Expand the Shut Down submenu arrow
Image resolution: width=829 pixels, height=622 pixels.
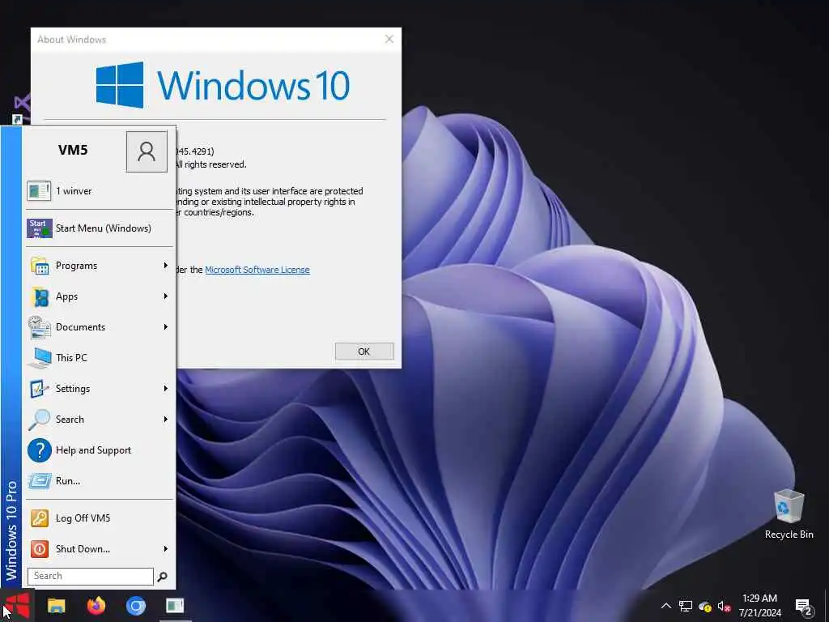(x=165, y=549)
